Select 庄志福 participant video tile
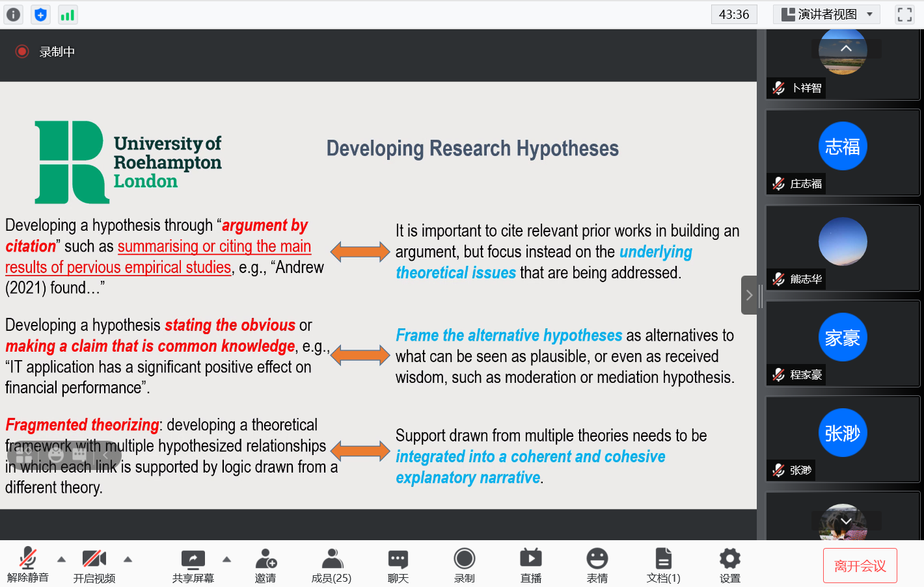Viewport: 924px width, 587px height. coord(842,152)
